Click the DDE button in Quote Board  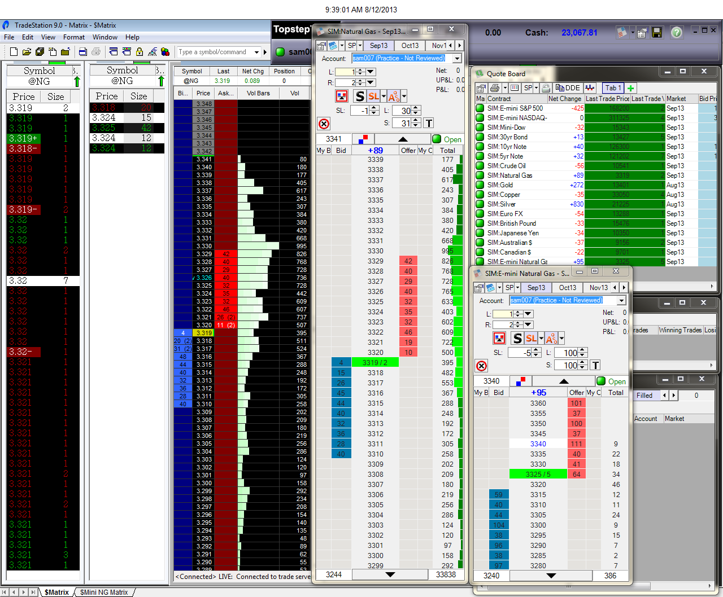coord(568,88)
